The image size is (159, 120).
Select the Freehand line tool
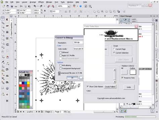[3, 31]
